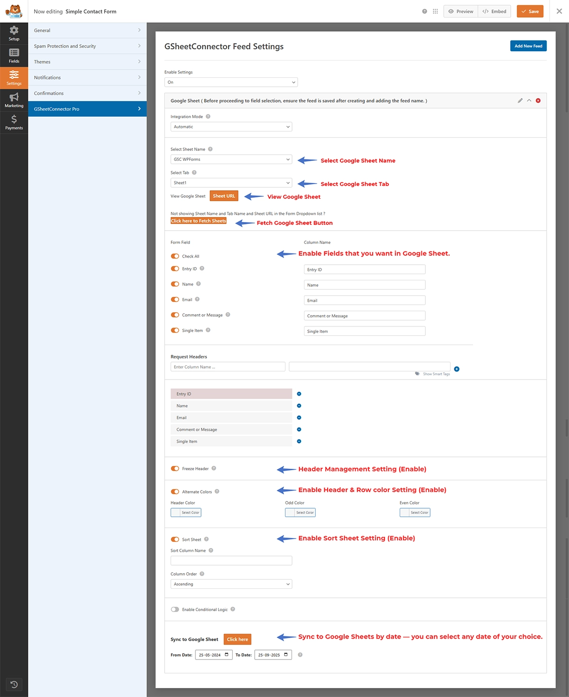Click the pencil icon to edit feed
Viewport: 569px width, 697px height.
(x=520, y=101)
